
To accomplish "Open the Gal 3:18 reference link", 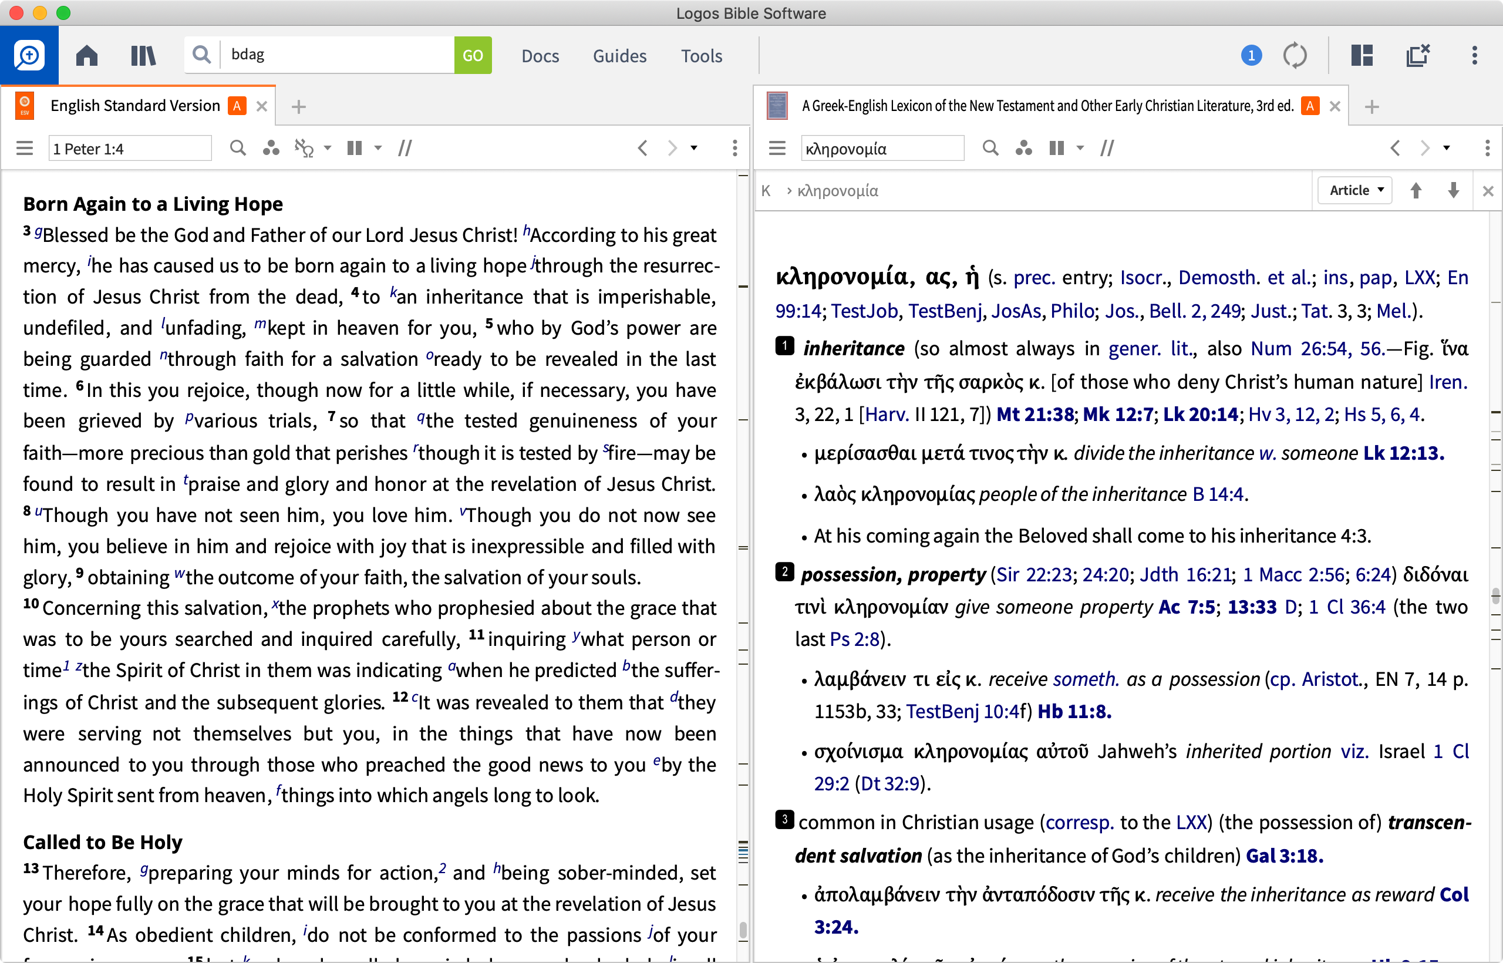I will click(1284, 856).
